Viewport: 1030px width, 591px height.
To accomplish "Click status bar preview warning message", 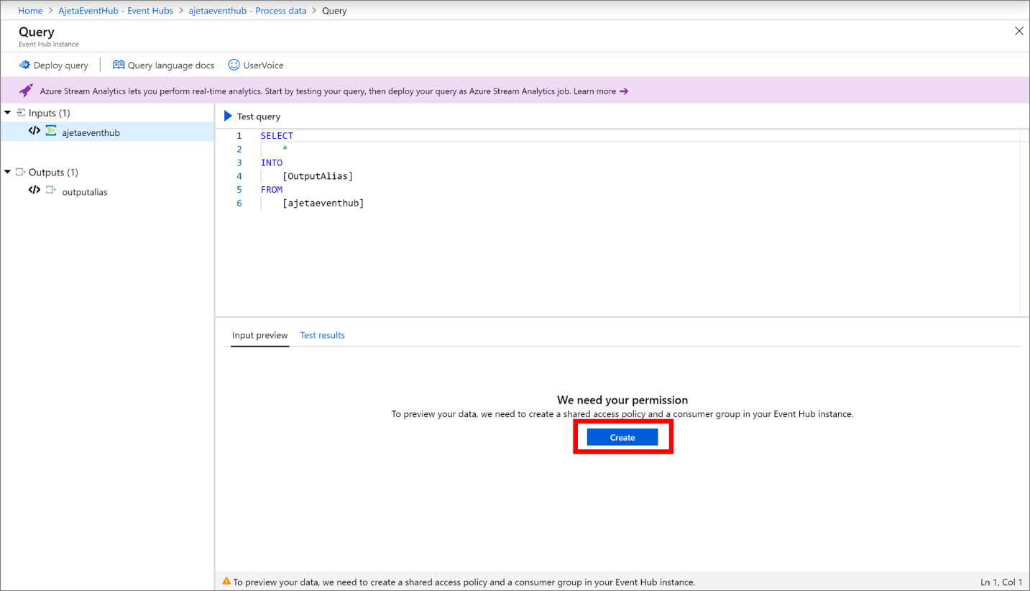I will [x=464, y=582].
